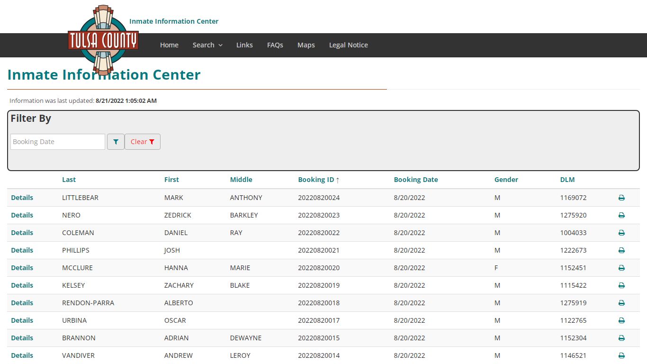
Task: Apply the booking date filter funnel button
Action: 116,142
